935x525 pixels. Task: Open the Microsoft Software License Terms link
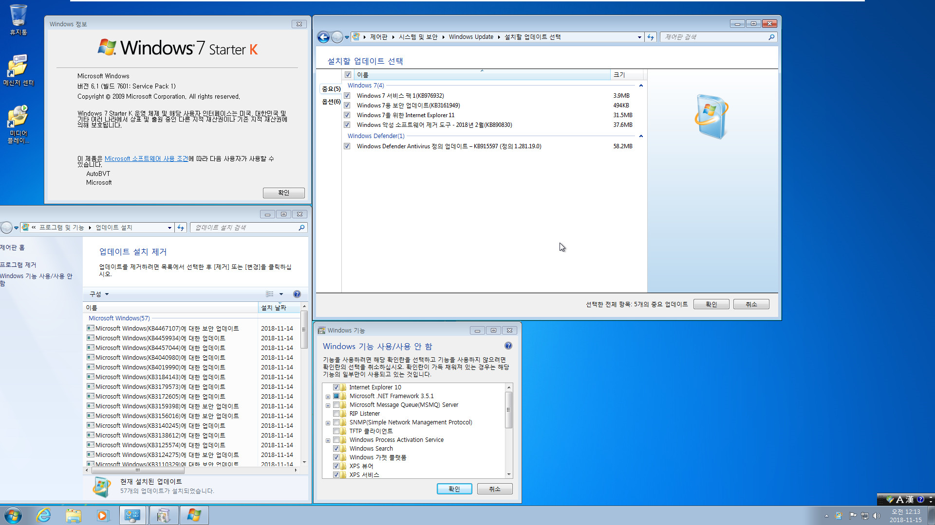146,159
